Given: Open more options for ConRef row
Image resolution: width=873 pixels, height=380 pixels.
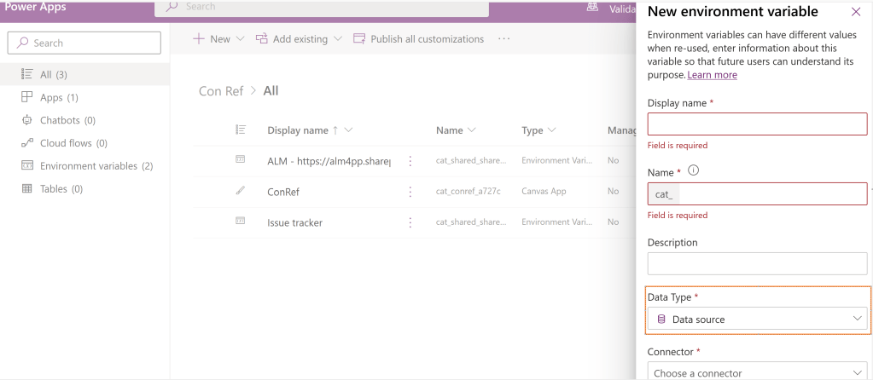Looking at the screenshot, I should point(410,192).
